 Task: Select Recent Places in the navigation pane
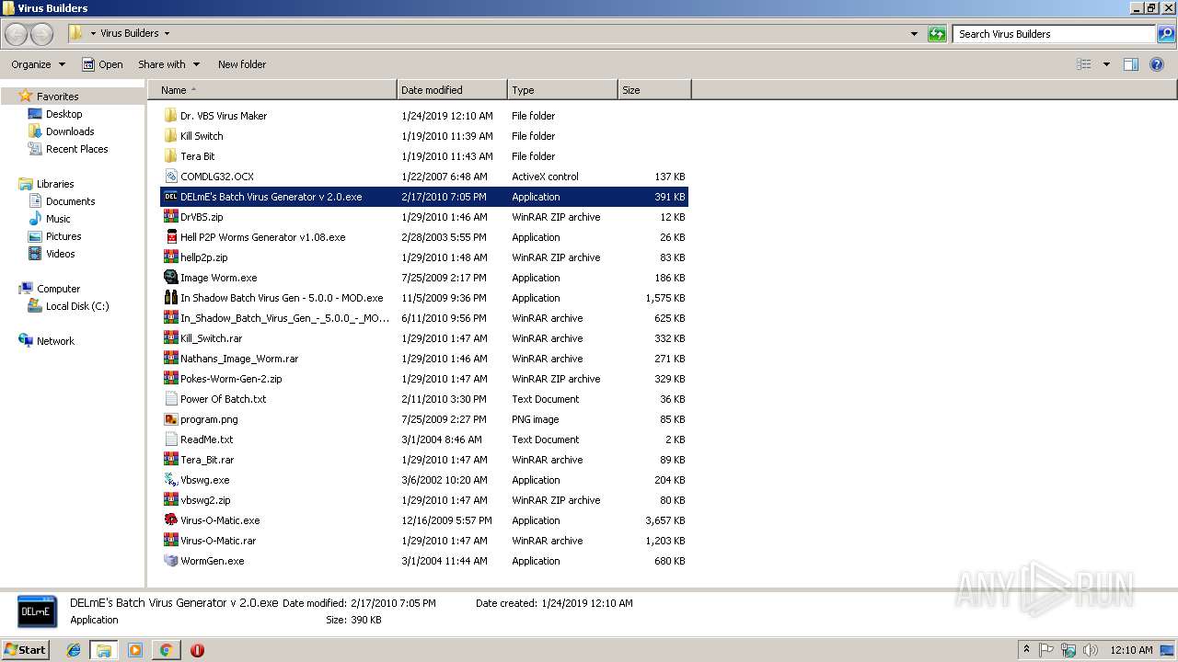point(76,149)
